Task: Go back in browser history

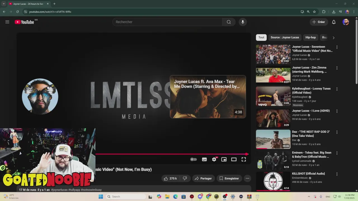Action: (x=4, y=12)
